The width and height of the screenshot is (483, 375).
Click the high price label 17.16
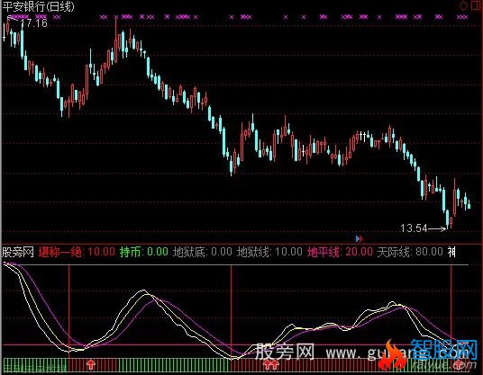[34, 23]
